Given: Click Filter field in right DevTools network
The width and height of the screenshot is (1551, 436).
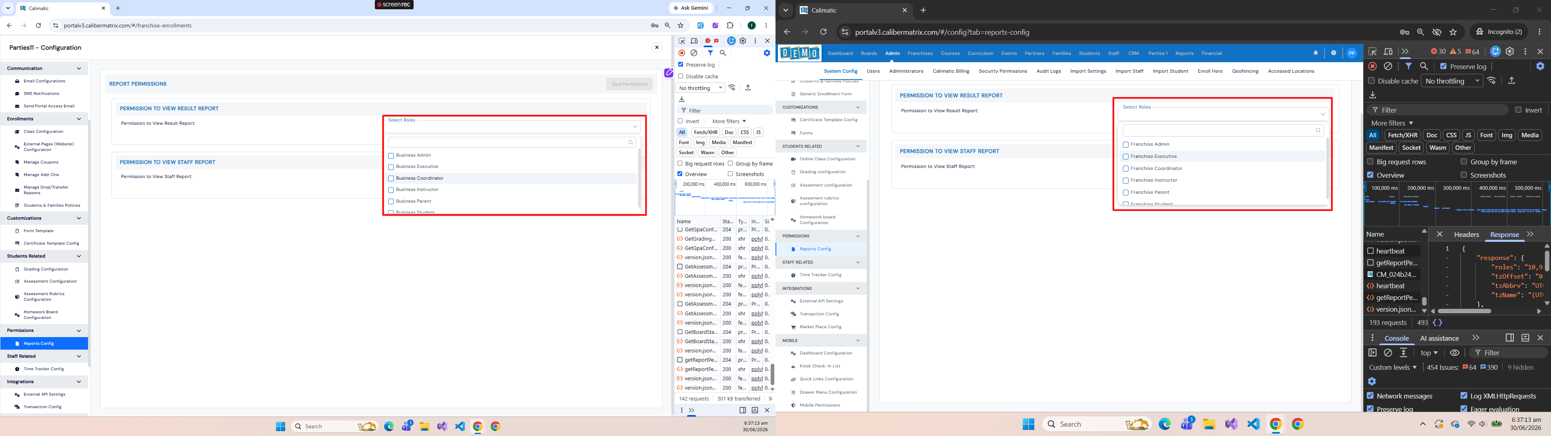Looking at the screenshot, I should pyautogui.click(x=1437, y=109).
